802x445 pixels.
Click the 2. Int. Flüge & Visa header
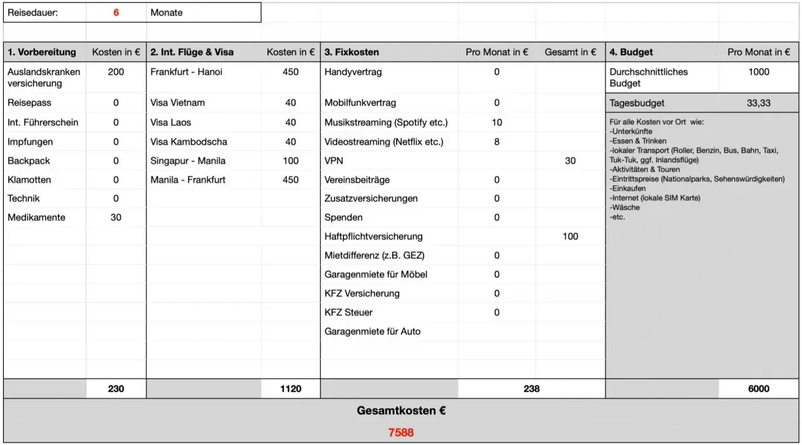pos(204,52)
